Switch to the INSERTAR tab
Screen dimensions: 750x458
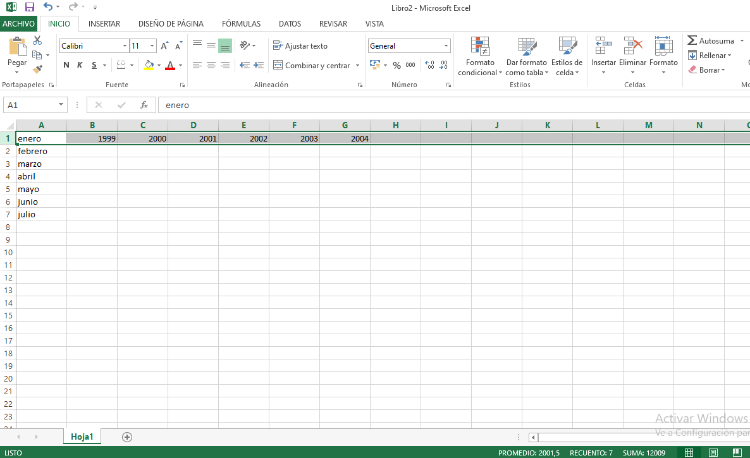pyautogui.click(x=104, y=23)
